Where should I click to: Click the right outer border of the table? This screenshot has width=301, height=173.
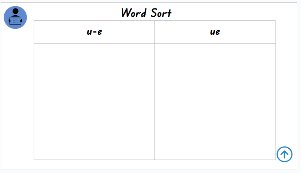coord(275,100)
